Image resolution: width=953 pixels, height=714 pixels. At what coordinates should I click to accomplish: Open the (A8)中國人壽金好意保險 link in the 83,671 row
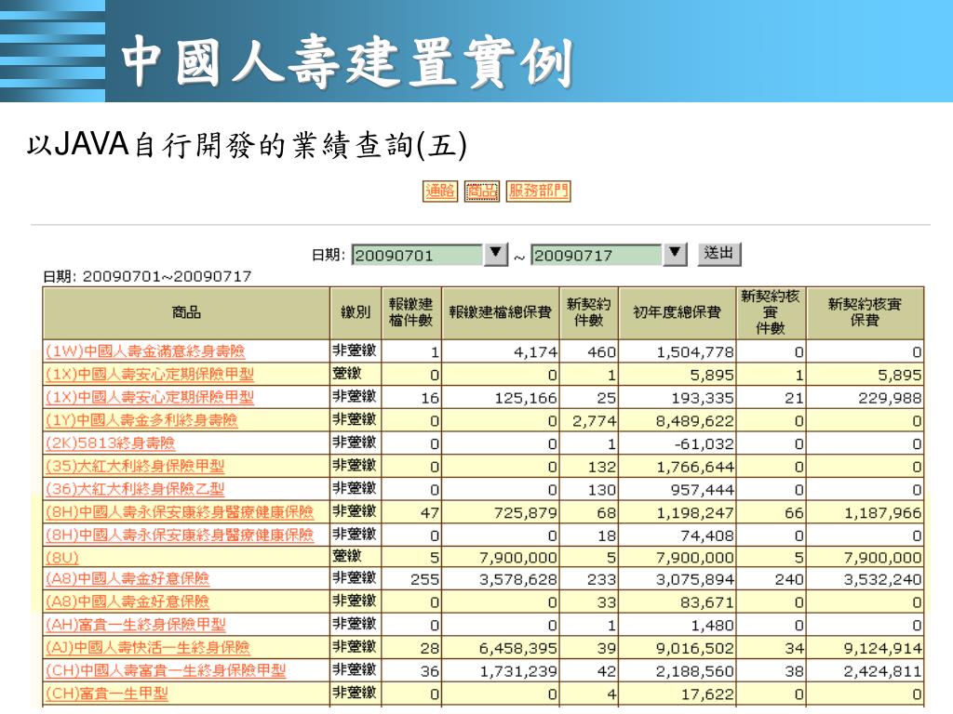point(128,602)
